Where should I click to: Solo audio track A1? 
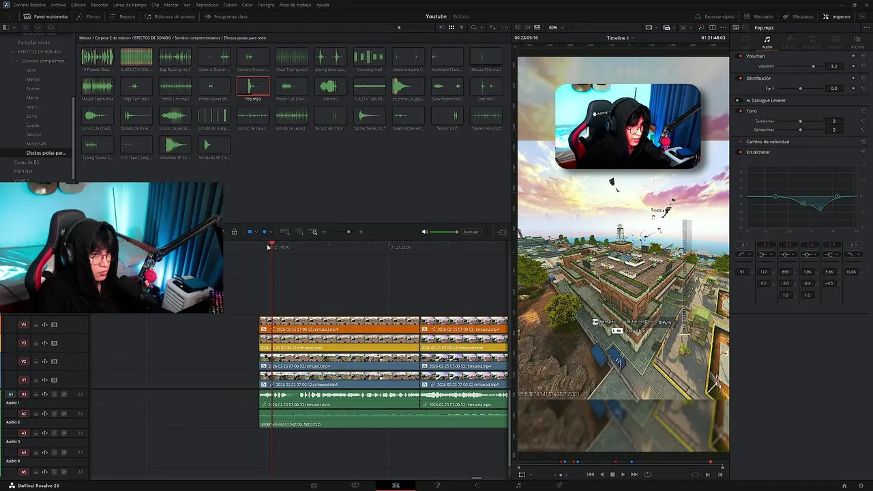point(55,394)
